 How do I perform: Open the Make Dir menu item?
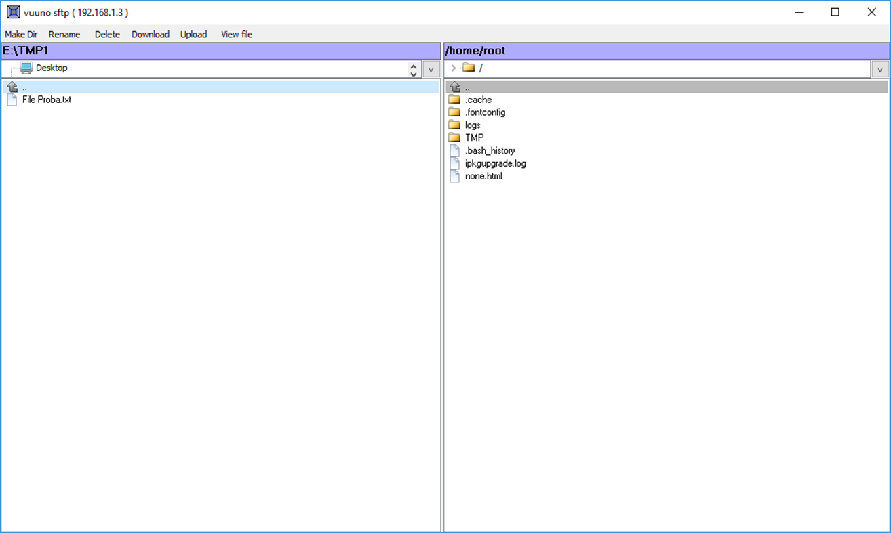point(21,35)
